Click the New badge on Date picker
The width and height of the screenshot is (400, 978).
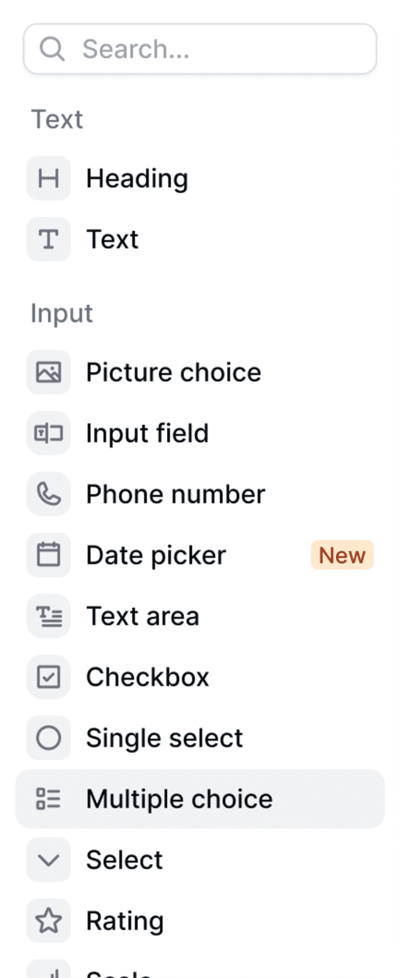pos(342,555)
